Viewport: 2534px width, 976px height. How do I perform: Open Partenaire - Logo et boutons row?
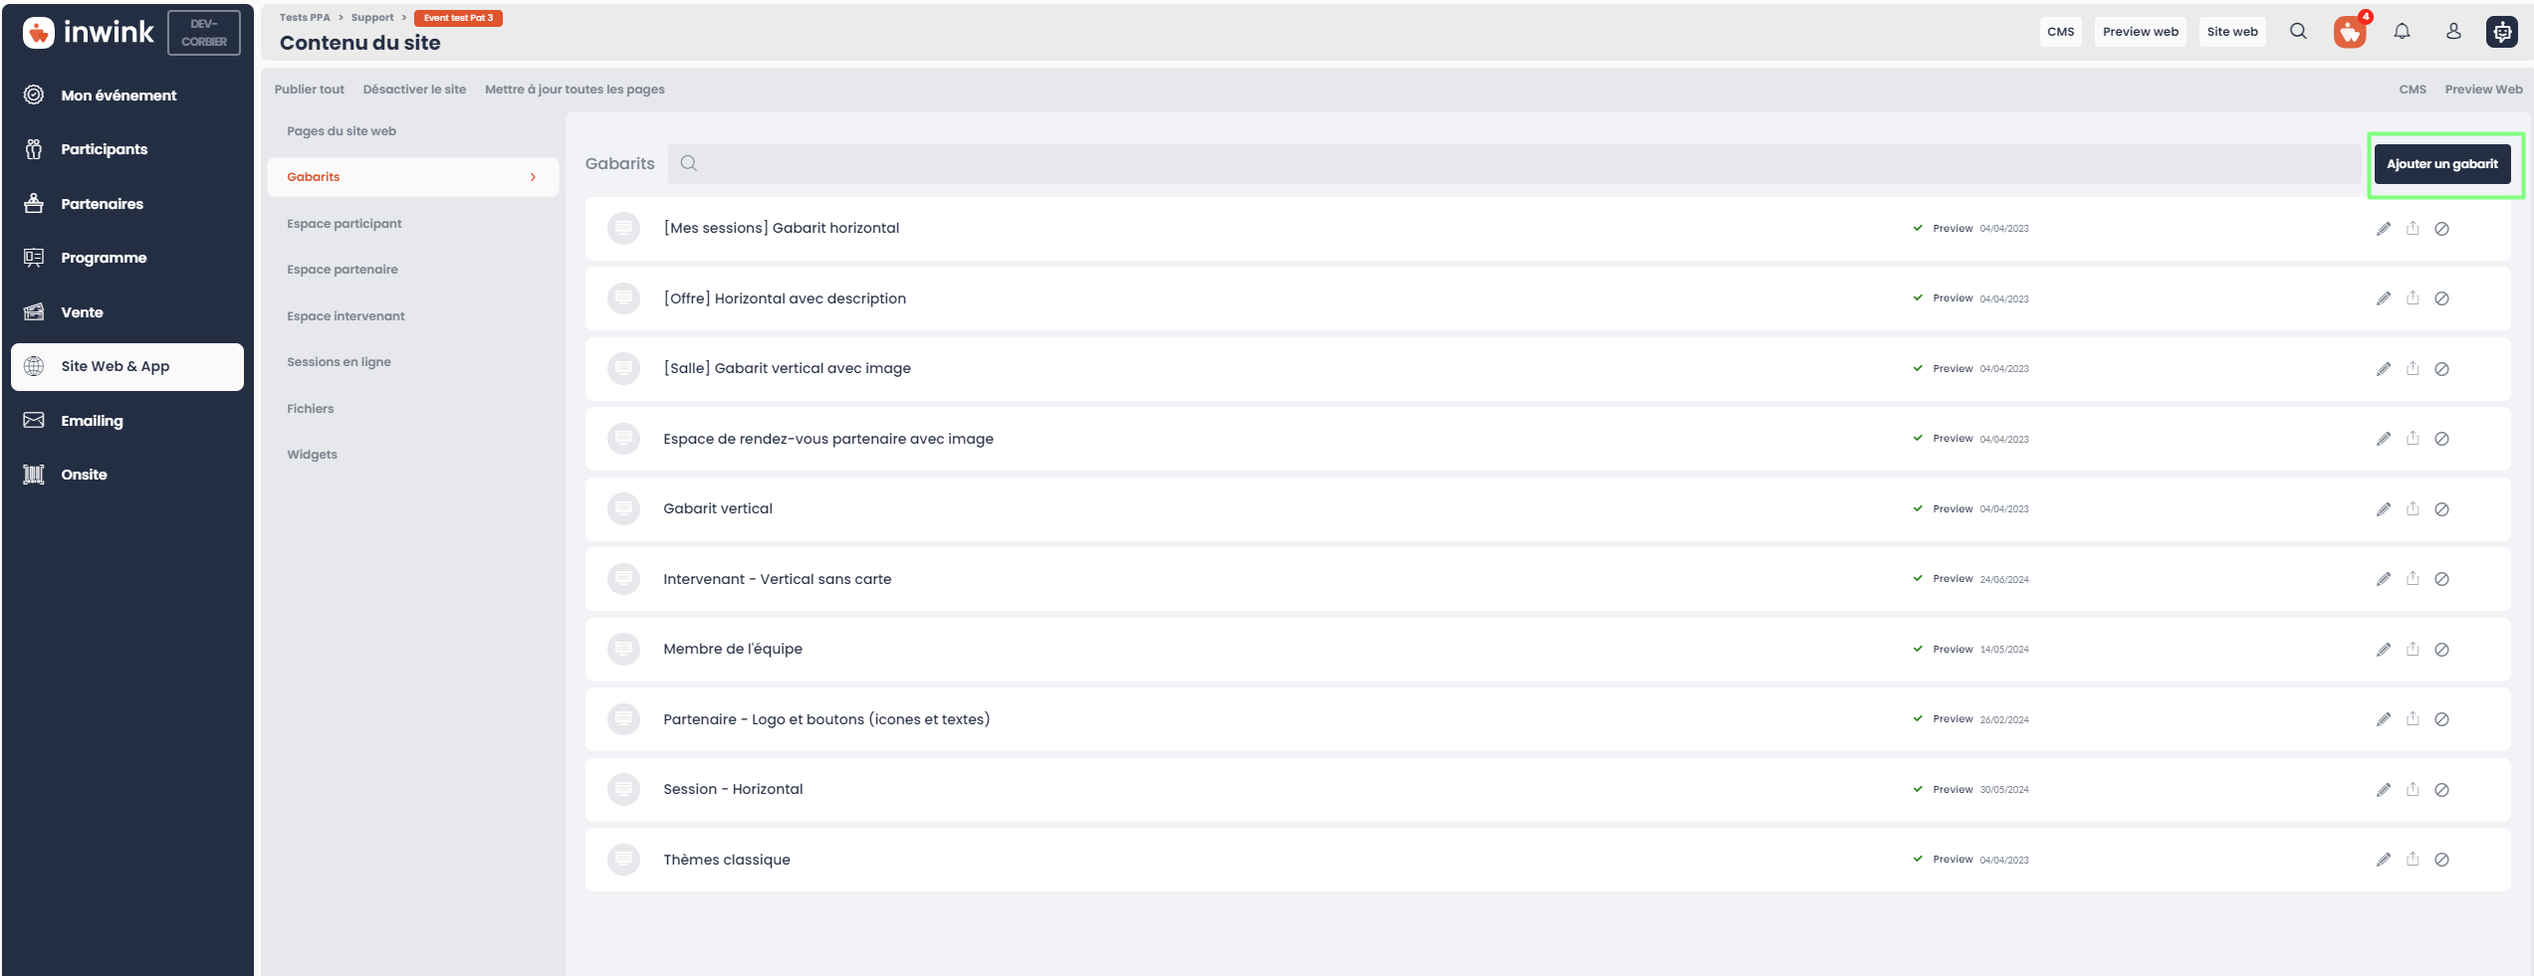point(1548,719)
